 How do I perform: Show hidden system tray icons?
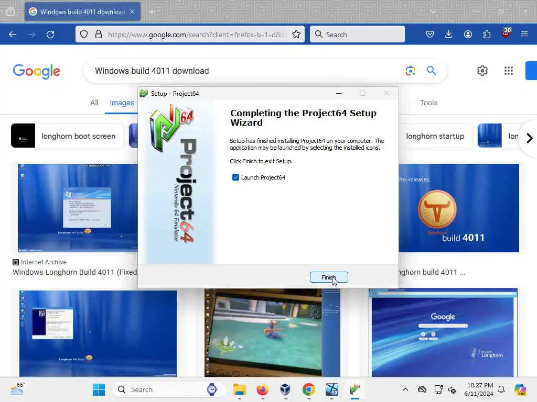pos(405,389)
